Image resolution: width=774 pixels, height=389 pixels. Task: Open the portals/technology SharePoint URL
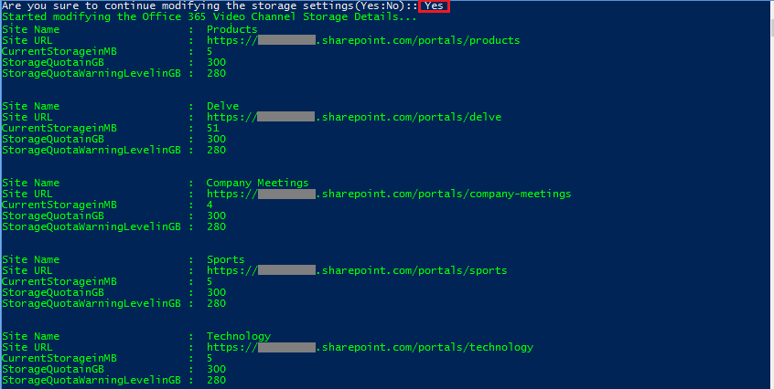coord(369,347)
